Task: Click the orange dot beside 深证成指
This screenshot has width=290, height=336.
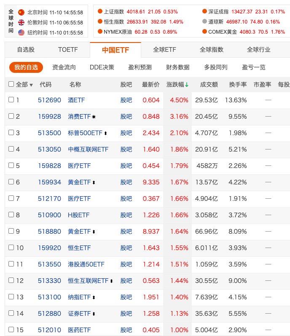Action: tap(204, 11)
